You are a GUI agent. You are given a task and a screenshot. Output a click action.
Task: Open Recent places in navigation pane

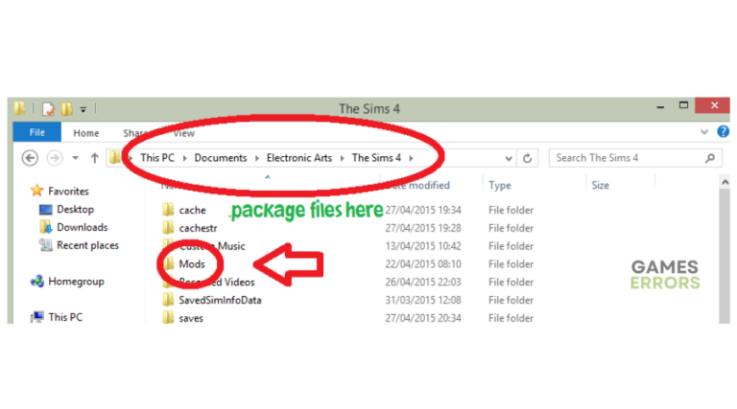[x=88, y=245]
